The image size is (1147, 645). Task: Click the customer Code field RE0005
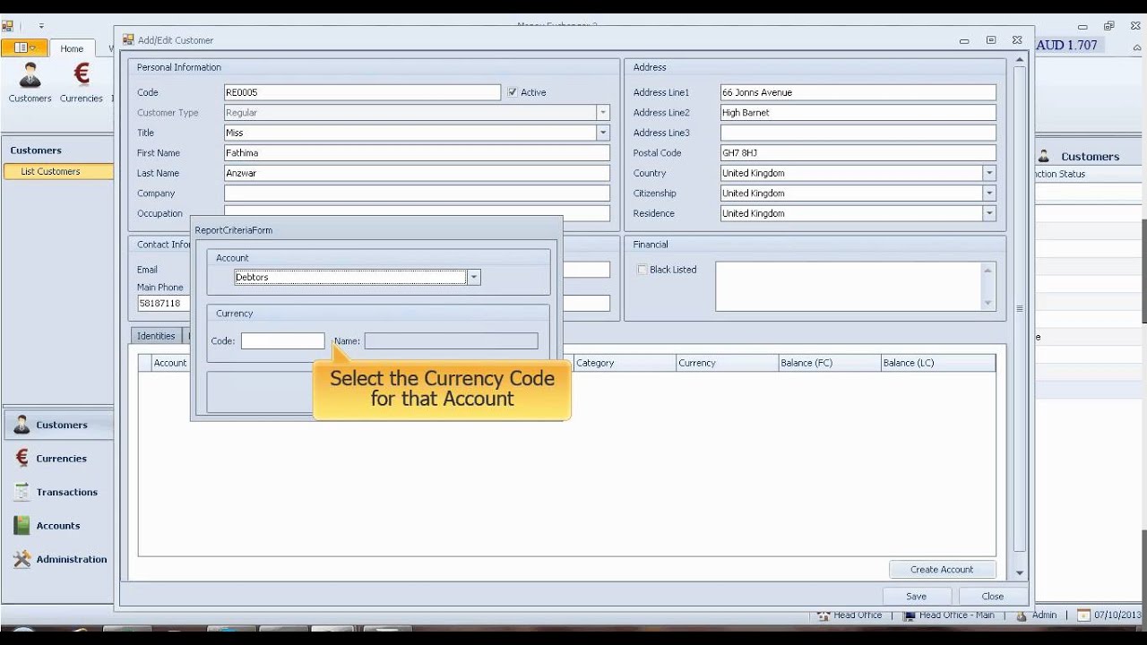point(362,92)
